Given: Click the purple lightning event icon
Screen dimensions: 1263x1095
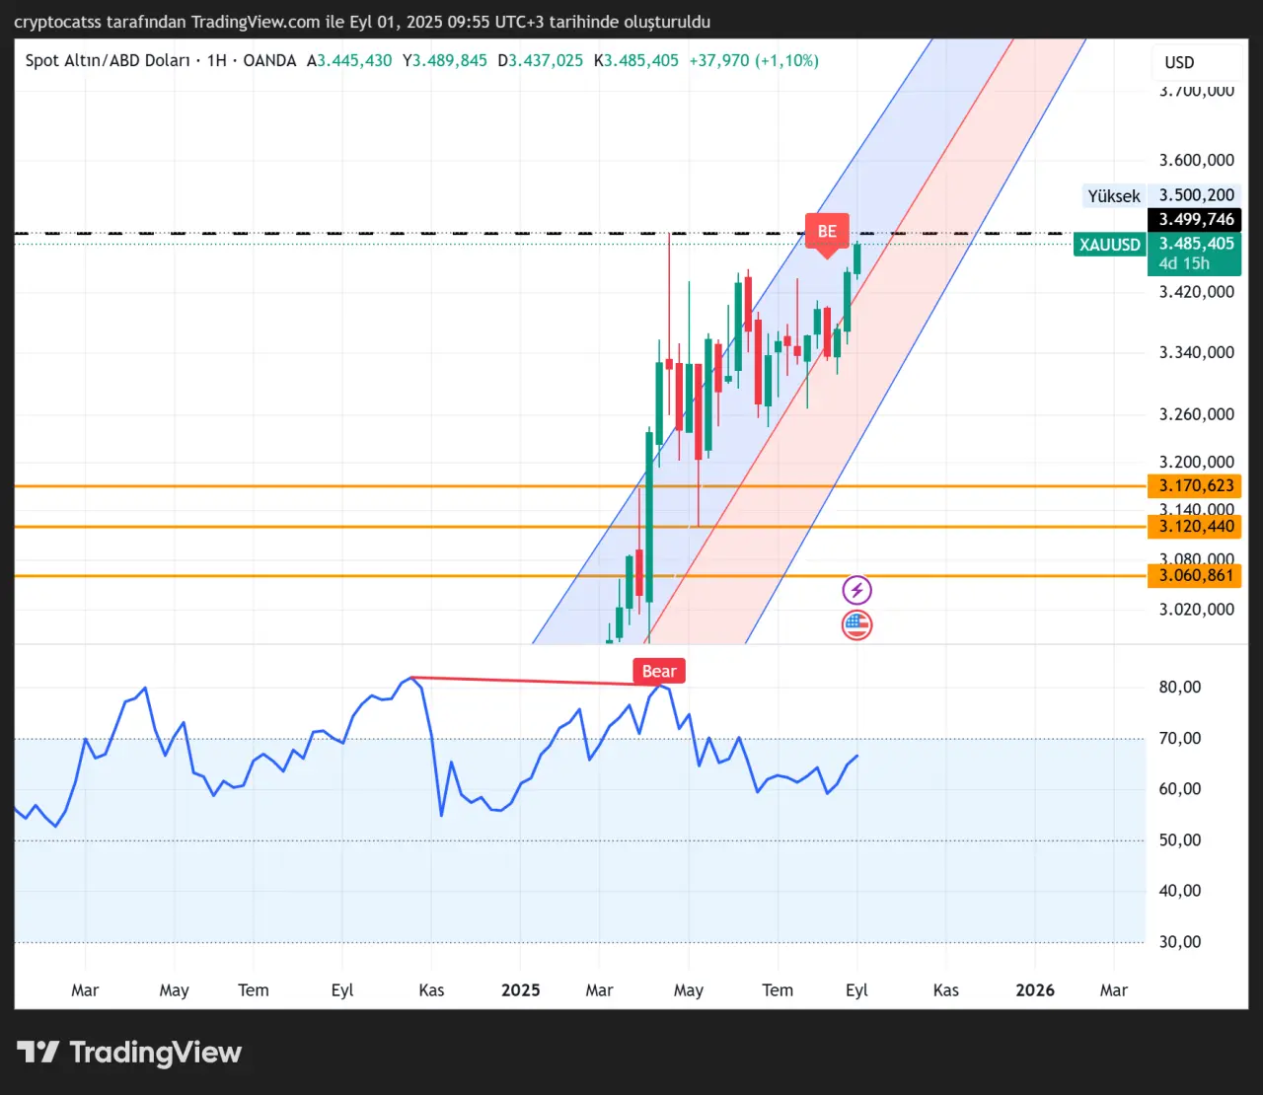Looking at the screenshot, I should pyautogui.click(x=856, y=590).
